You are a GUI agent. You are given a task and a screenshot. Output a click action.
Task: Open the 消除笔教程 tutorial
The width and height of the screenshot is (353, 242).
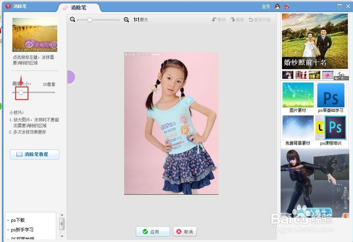34,154
